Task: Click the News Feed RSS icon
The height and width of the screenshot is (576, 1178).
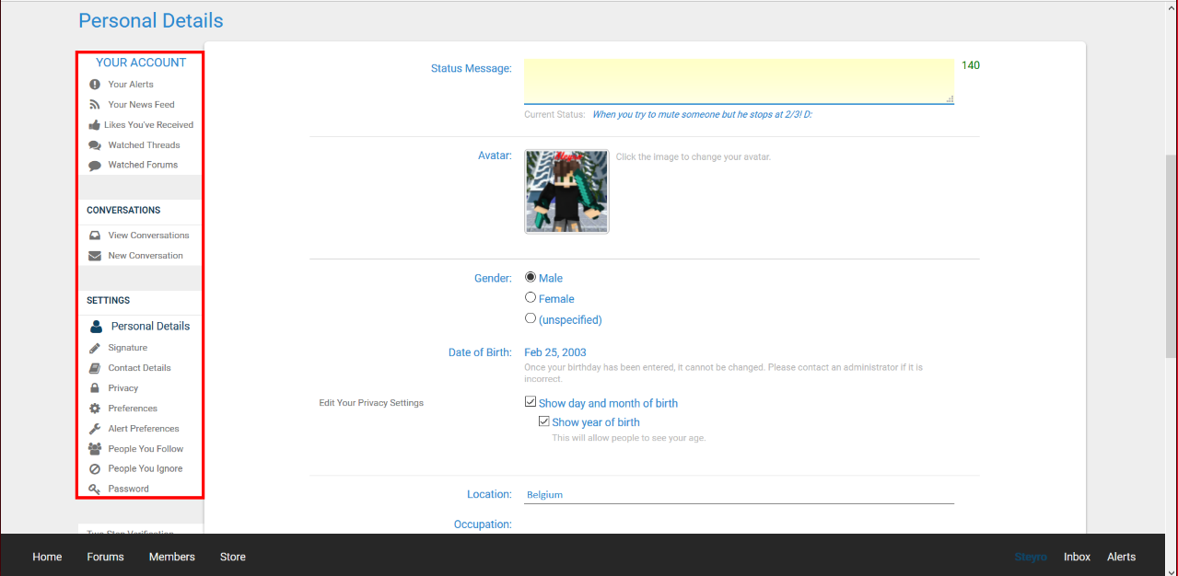Action: coord(94,105)
